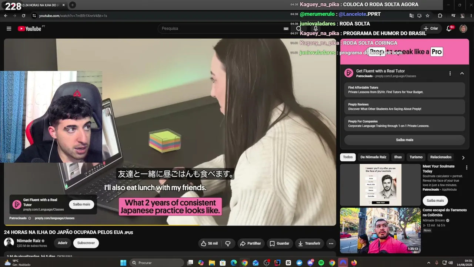Viewport: 474px width, 267px height.
Task: Show more filter chips with right arrow
Action: tap(463, 157)
